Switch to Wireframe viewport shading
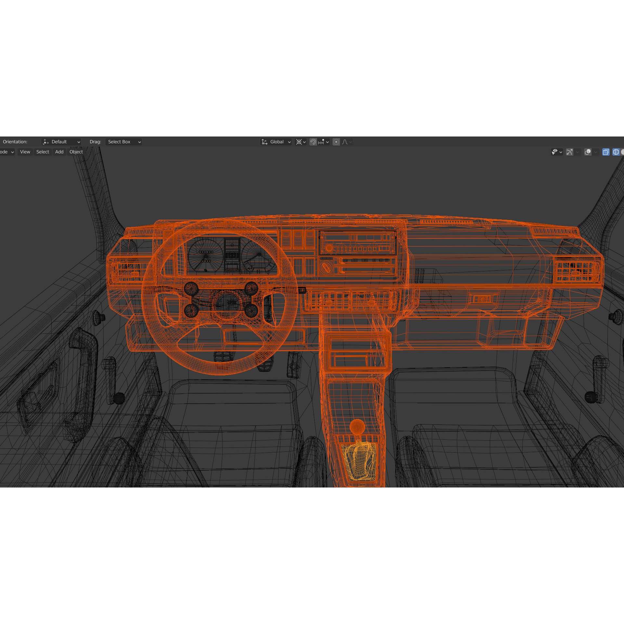The height and width of the screenshot is (624, 624). [x=616, y=152]
